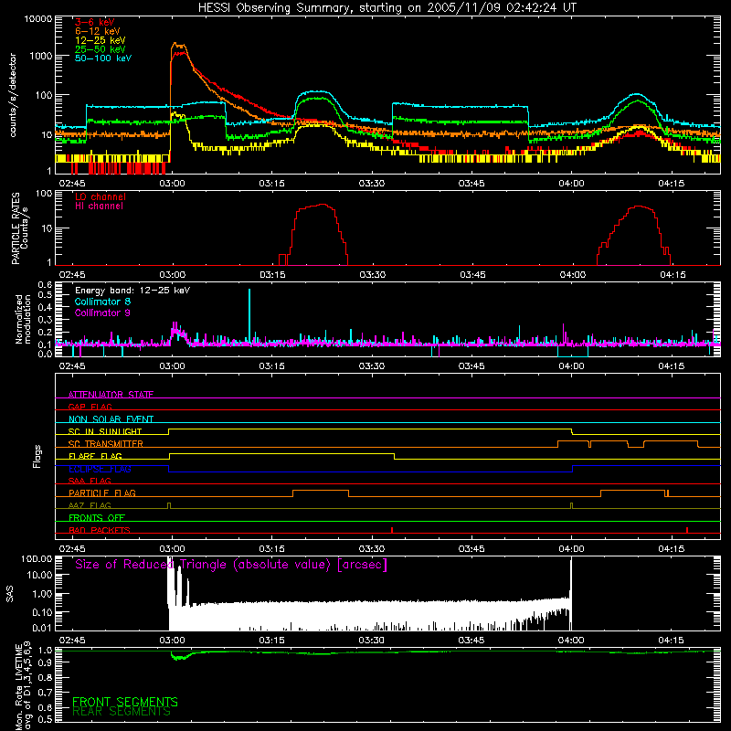Select the 50-100 keV legend entry

tap(103, 58)
